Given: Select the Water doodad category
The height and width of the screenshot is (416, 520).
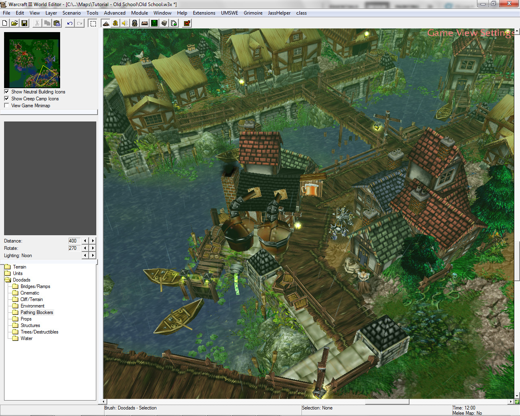Looking at the screenshot, I should [26, 338].
